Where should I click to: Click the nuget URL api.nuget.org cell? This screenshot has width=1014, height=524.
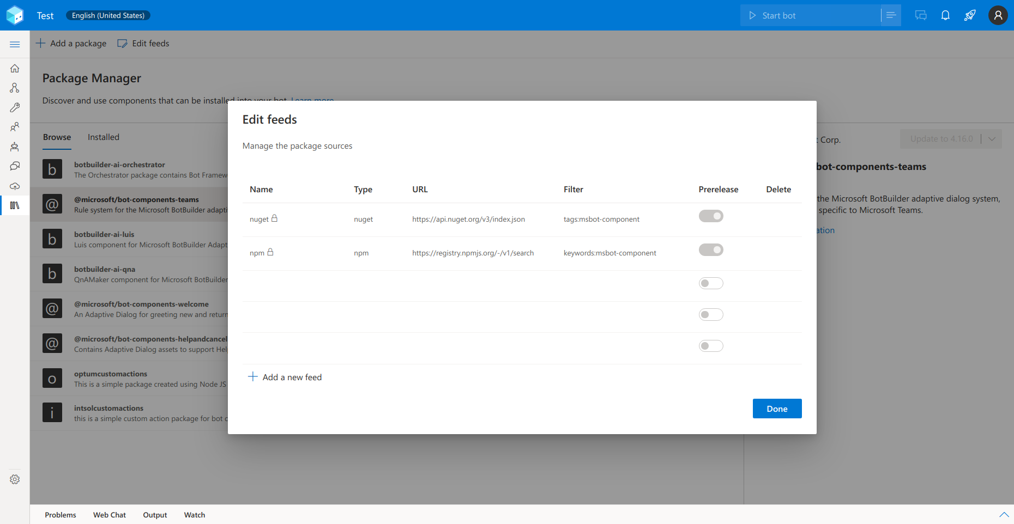(x=468, y=219)
